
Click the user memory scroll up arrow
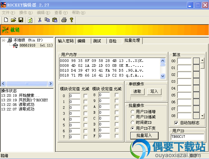tap(163, 61)
